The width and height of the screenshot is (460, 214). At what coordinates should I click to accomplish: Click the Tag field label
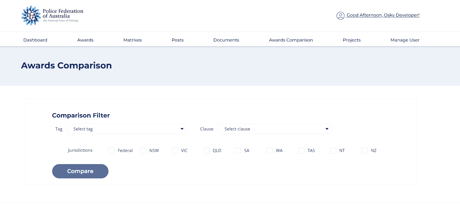coord(59,129)
